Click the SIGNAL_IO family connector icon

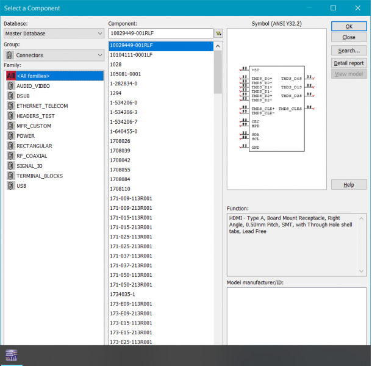[10, 166]
